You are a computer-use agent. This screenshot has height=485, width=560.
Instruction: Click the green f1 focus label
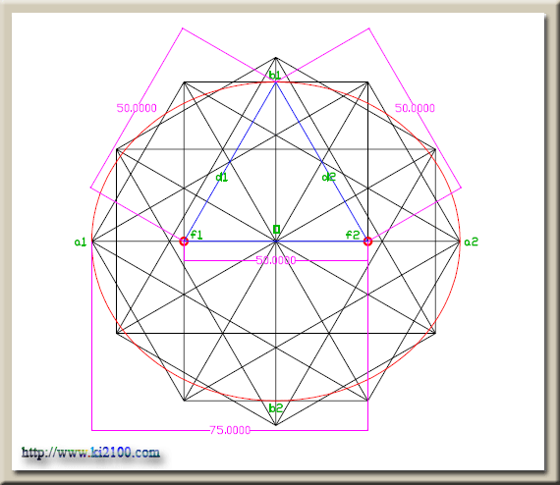coord(196,235)
